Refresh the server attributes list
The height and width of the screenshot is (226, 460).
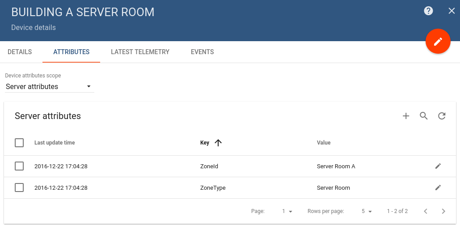coord(442,116)
